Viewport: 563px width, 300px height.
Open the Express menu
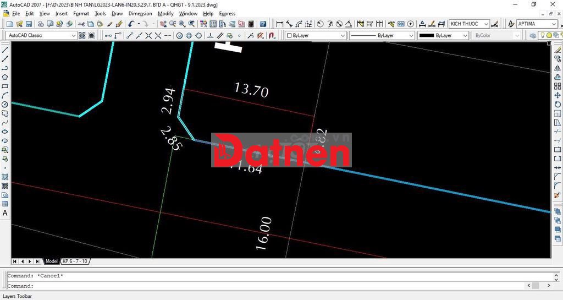coord(227,13)
